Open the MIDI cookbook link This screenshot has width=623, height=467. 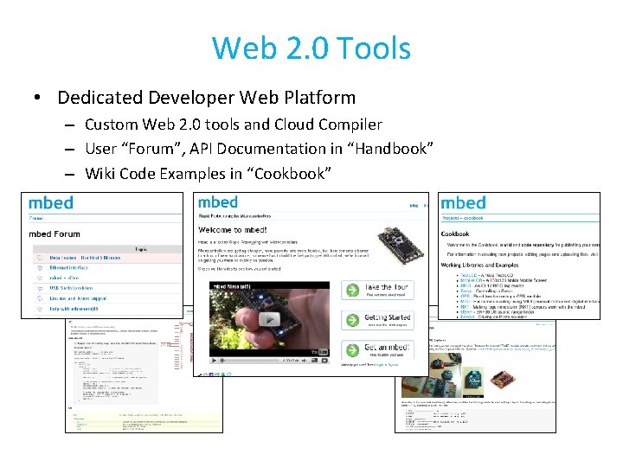point(466,302)
